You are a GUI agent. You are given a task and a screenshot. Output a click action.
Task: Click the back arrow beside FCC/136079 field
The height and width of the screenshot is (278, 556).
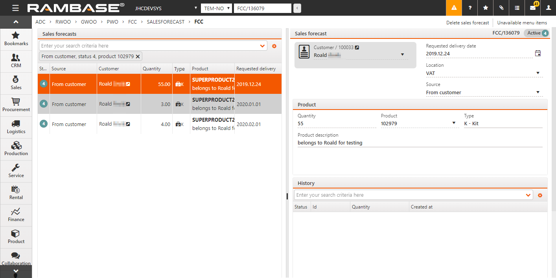click(x=297, y=8)
